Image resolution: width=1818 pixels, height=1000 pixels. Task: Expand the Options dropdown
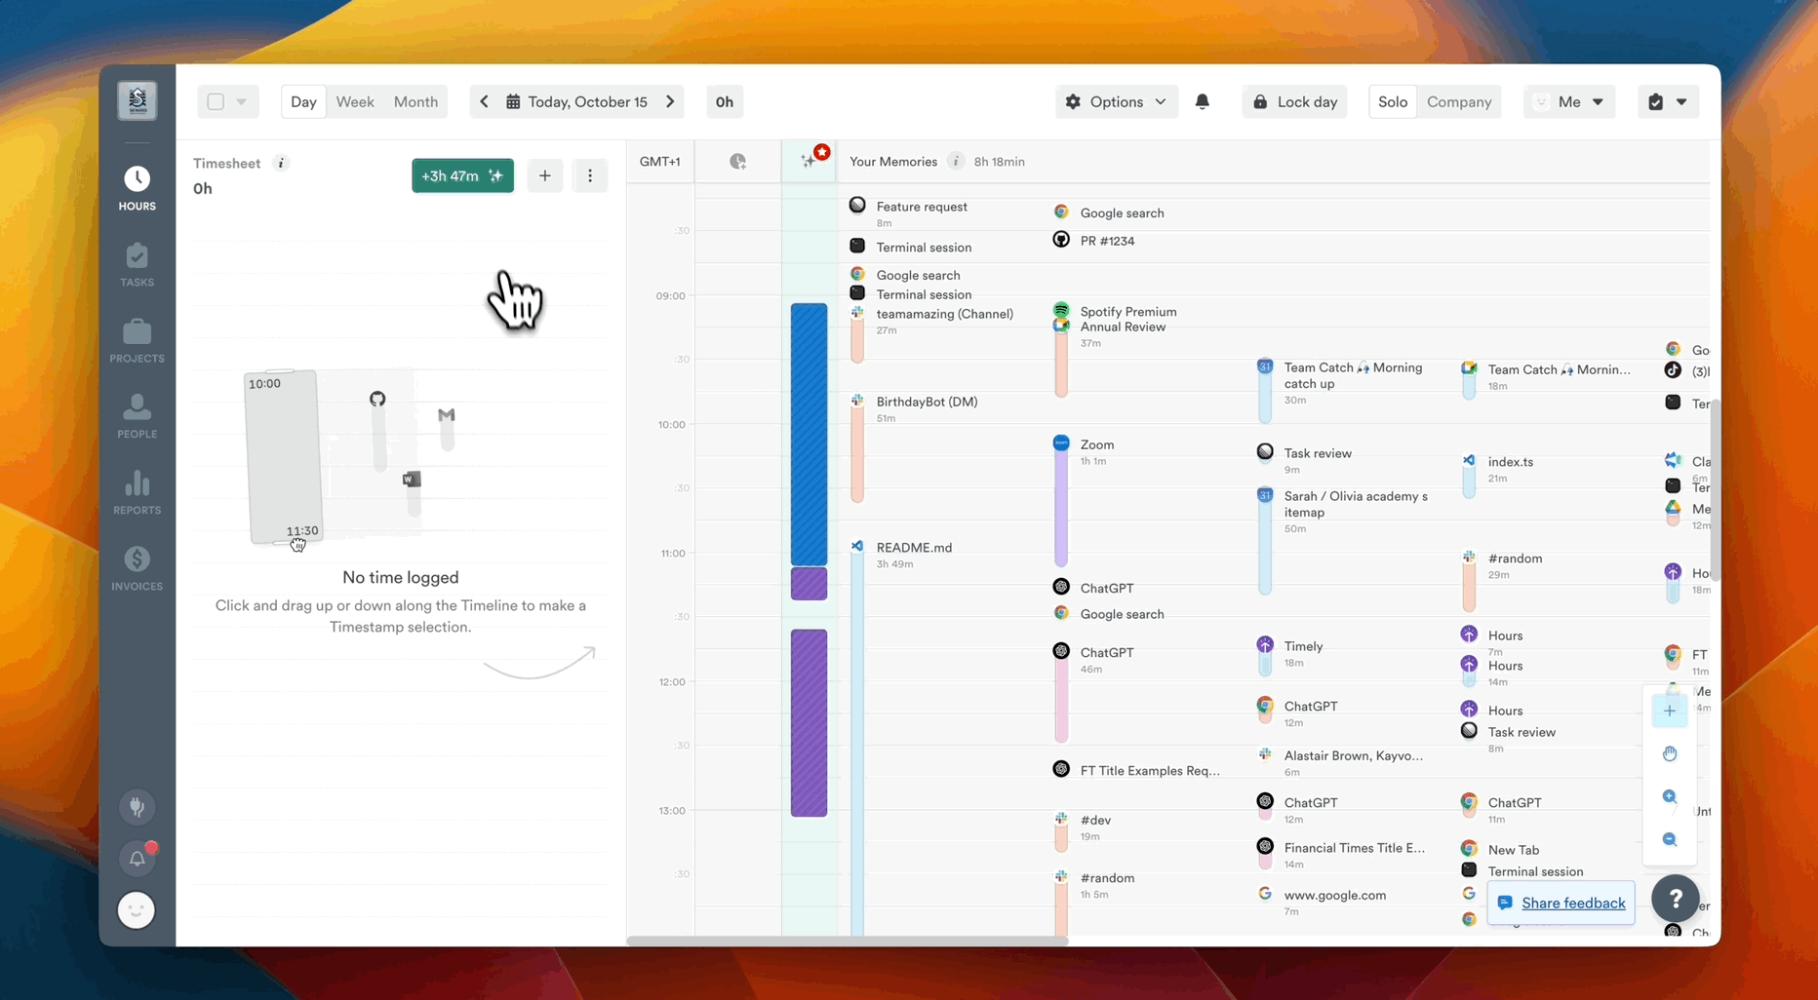click(1116, 101)
